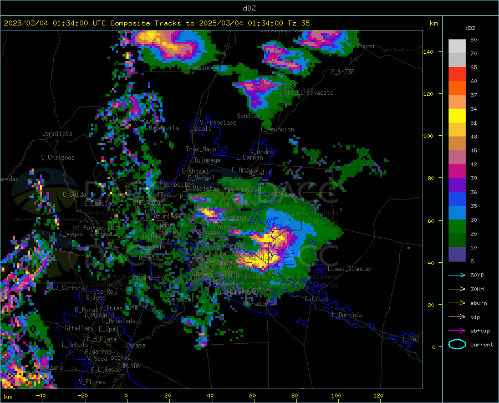Click the Ramblon label near top storm
Screen dimensions: 499x403
(x=200, y=68)
